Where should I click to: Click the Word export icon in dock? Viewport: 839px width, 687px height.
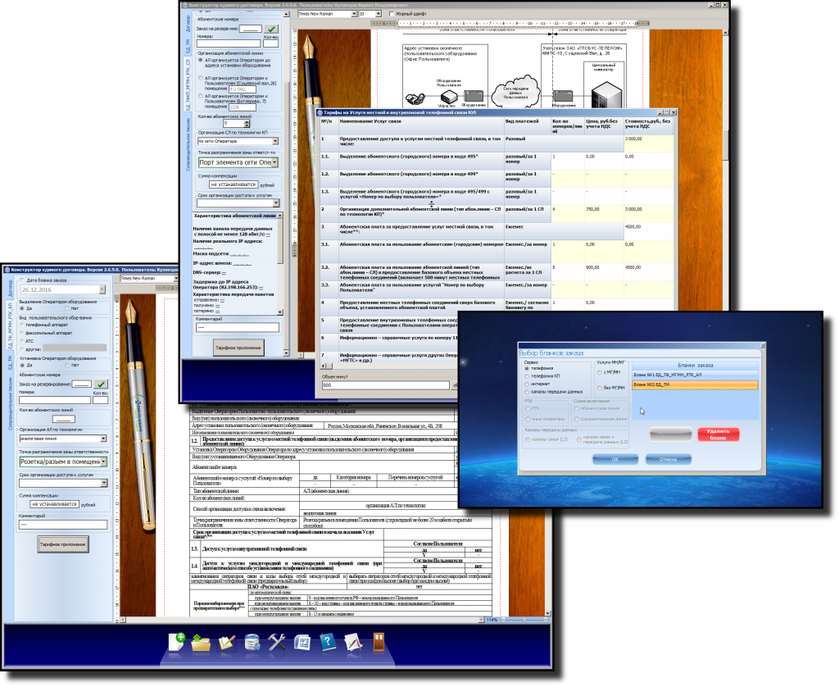(x=302, y=642)
